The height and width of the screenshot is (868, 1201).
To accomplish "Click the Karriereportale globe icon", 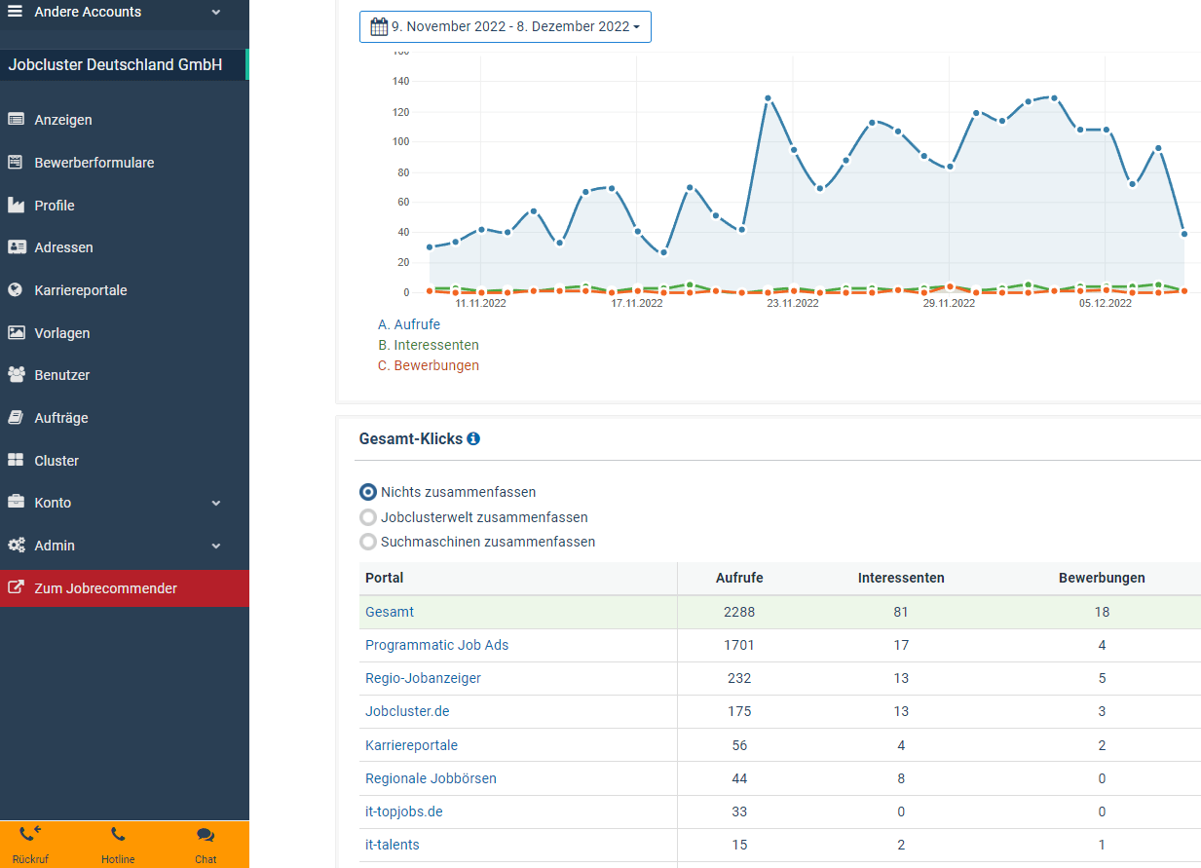I will point(16,290).
